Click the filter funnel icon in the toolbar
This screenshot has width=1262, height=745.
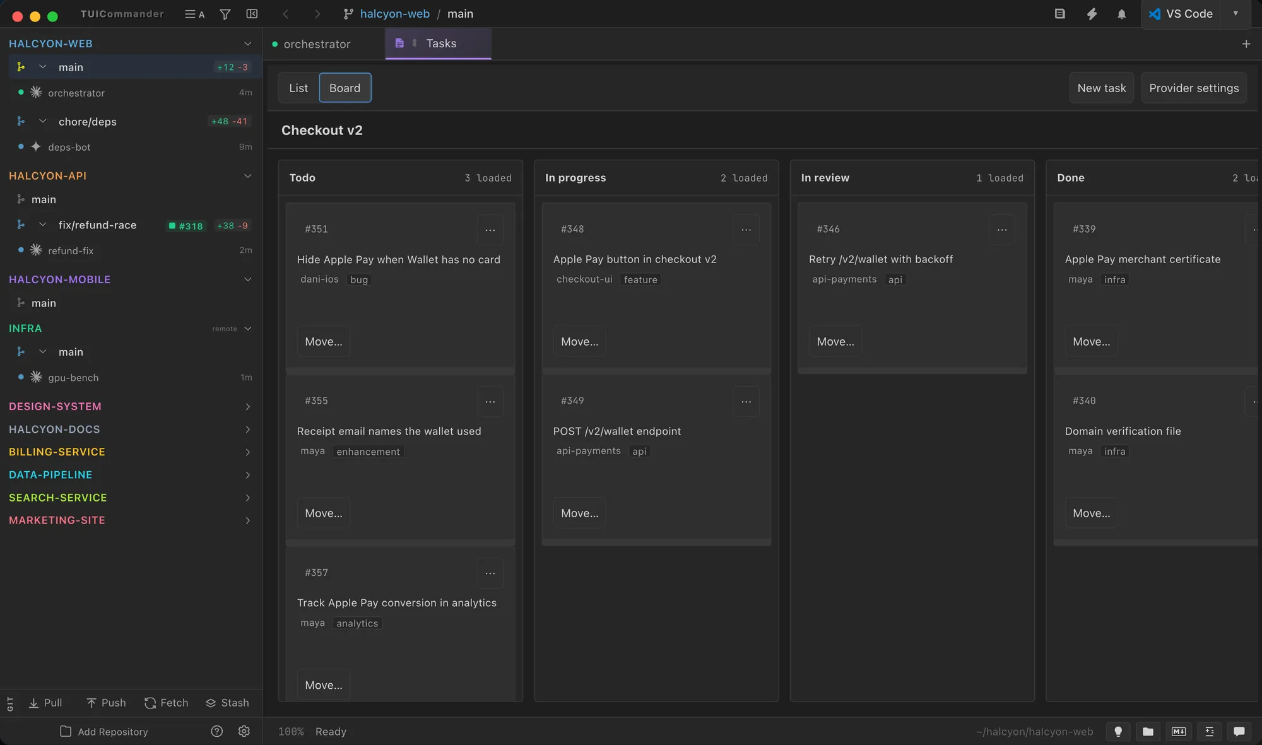tap(225, 14)
